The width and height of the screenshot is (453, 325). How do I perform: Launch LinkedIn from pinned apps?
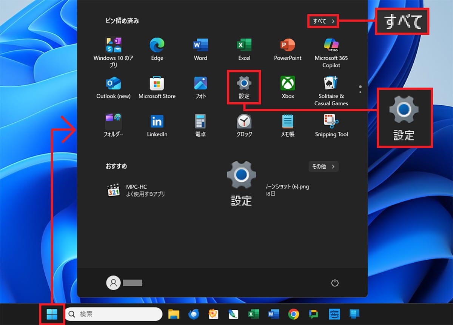(x=157, y=126)
